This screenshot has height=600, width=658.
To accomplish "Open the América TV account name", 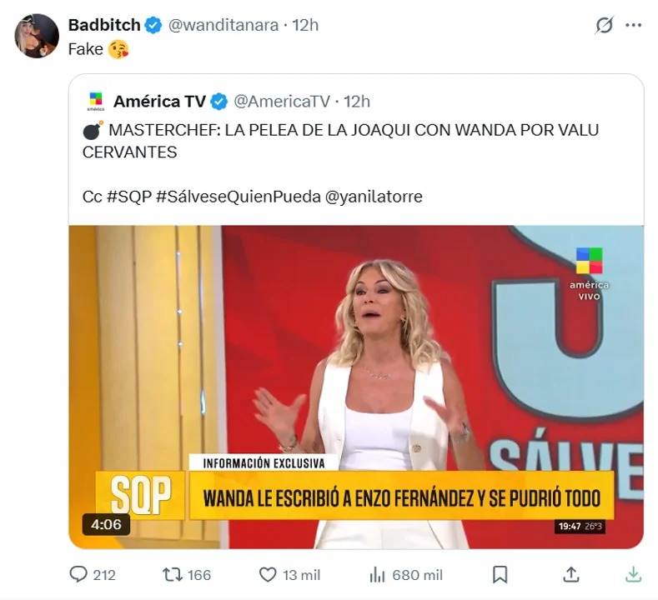I will click(x=159, y=102).
